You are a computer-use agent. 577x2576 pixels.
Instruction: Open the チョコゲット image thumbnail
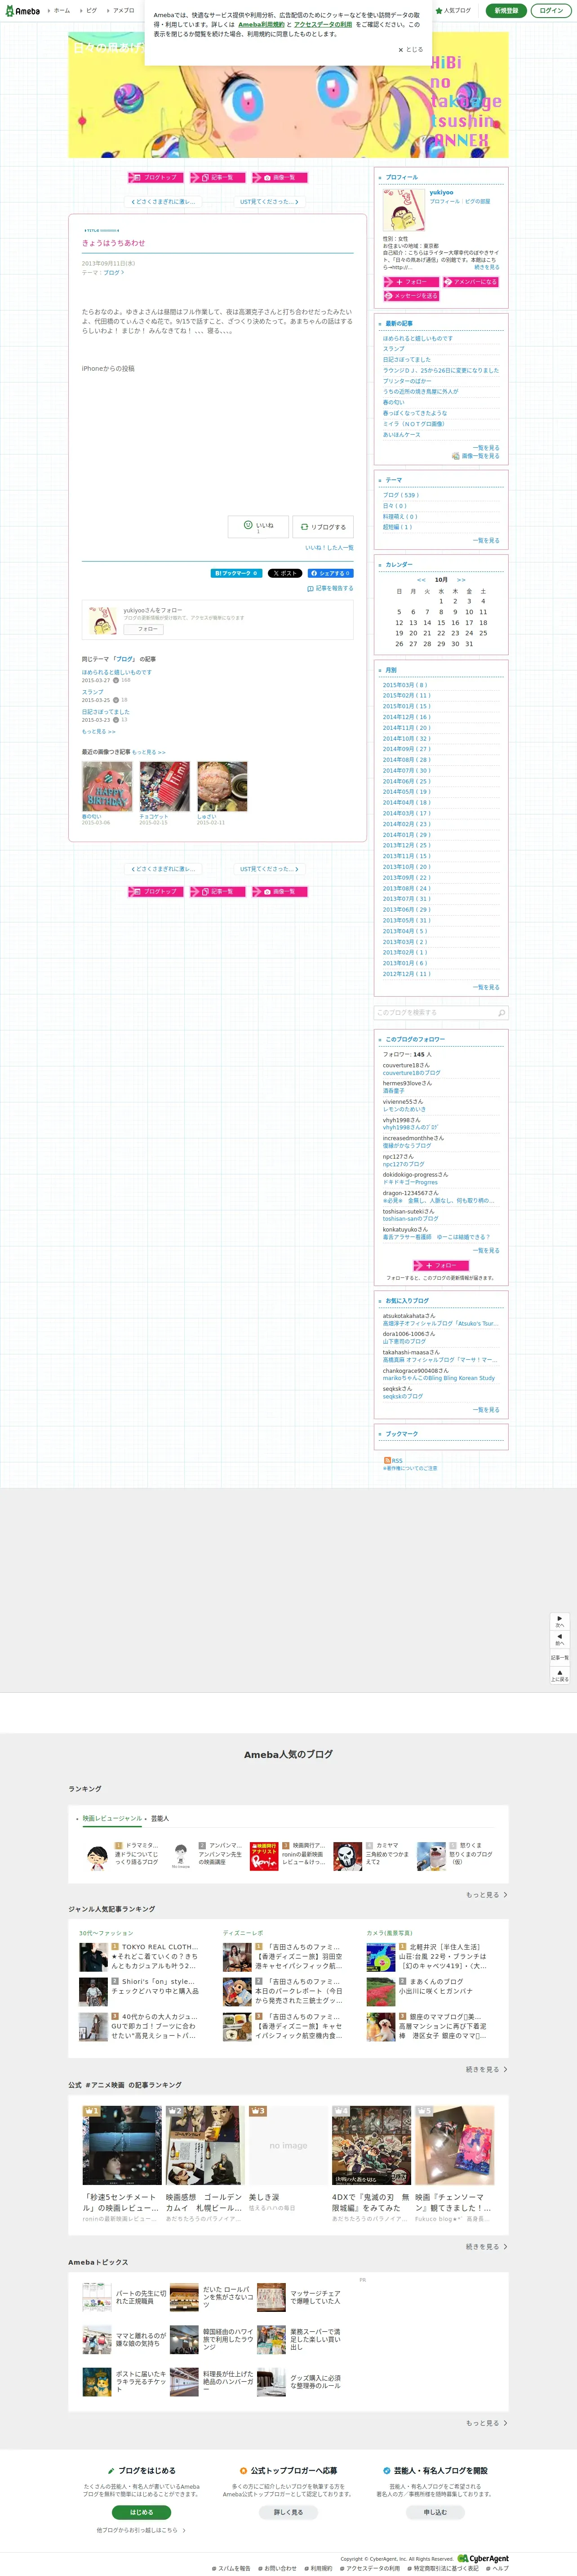(165, 786)
